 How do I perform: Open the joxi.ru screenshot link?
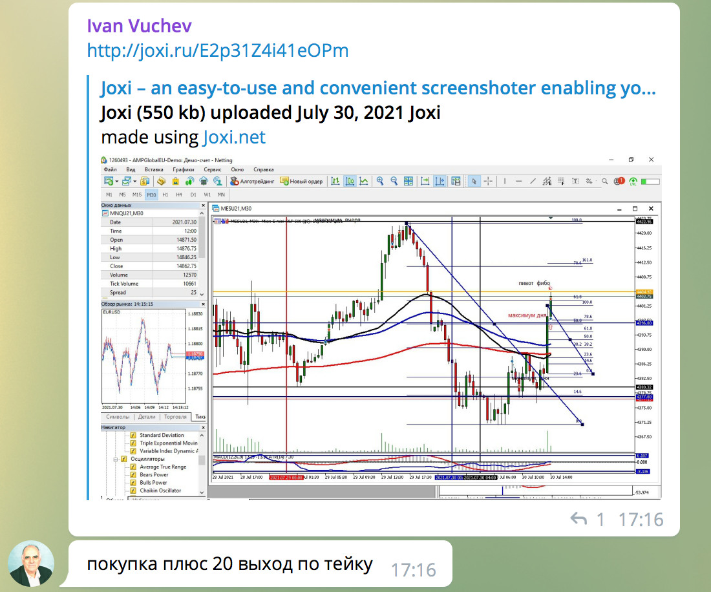218,50
